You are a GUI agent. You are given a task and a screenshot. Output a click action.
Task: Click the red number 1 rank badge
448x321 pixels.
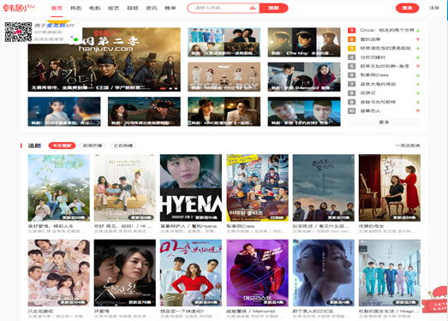click(x=351, y=30)
